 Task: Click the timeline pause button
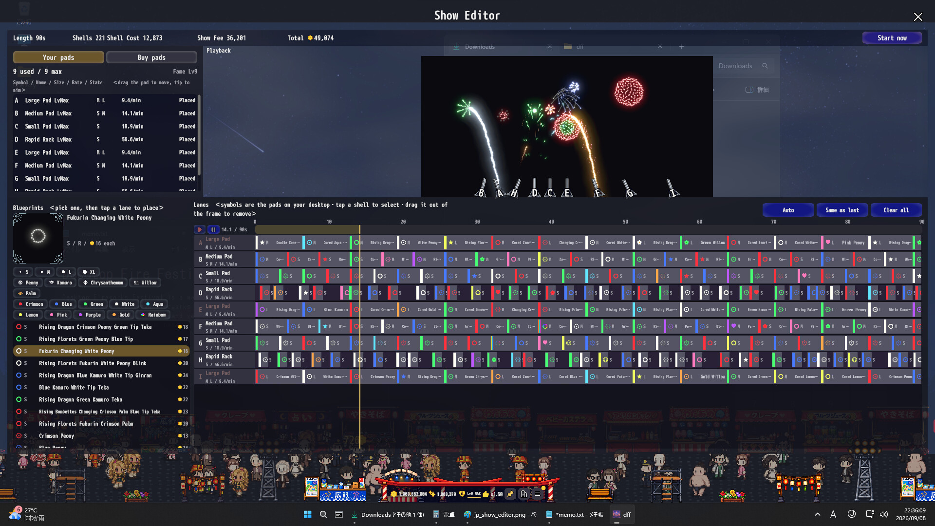213,229
